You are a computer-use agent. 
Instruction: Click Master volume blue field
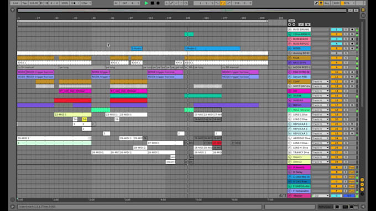coord(349,196)
